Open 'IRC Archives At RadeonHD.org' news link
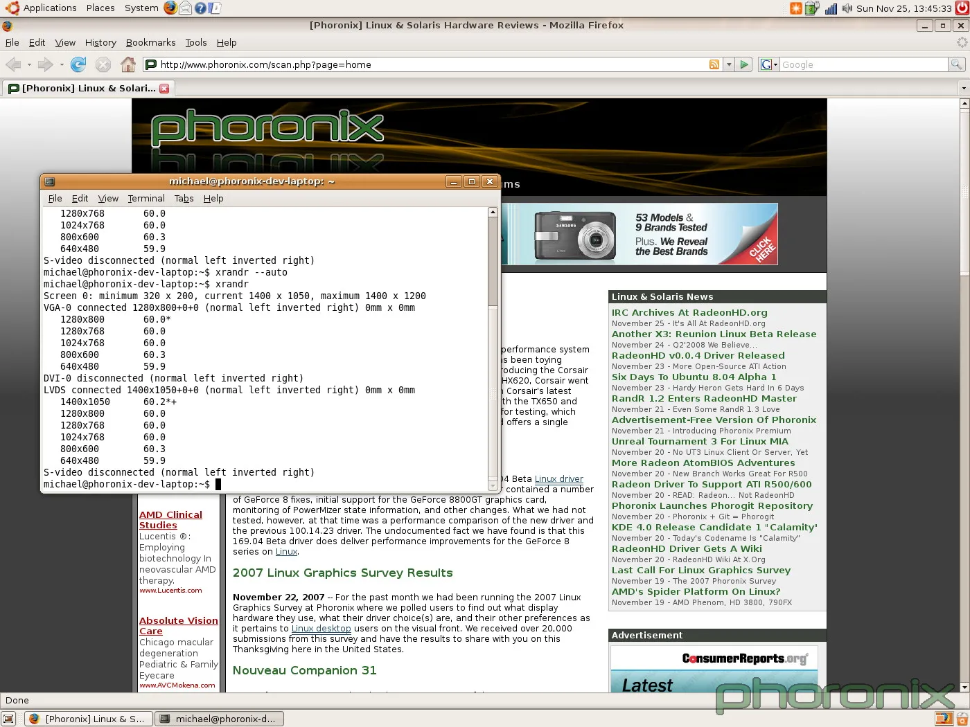Viewport: 970px width, 727px height. pos(689,312)
